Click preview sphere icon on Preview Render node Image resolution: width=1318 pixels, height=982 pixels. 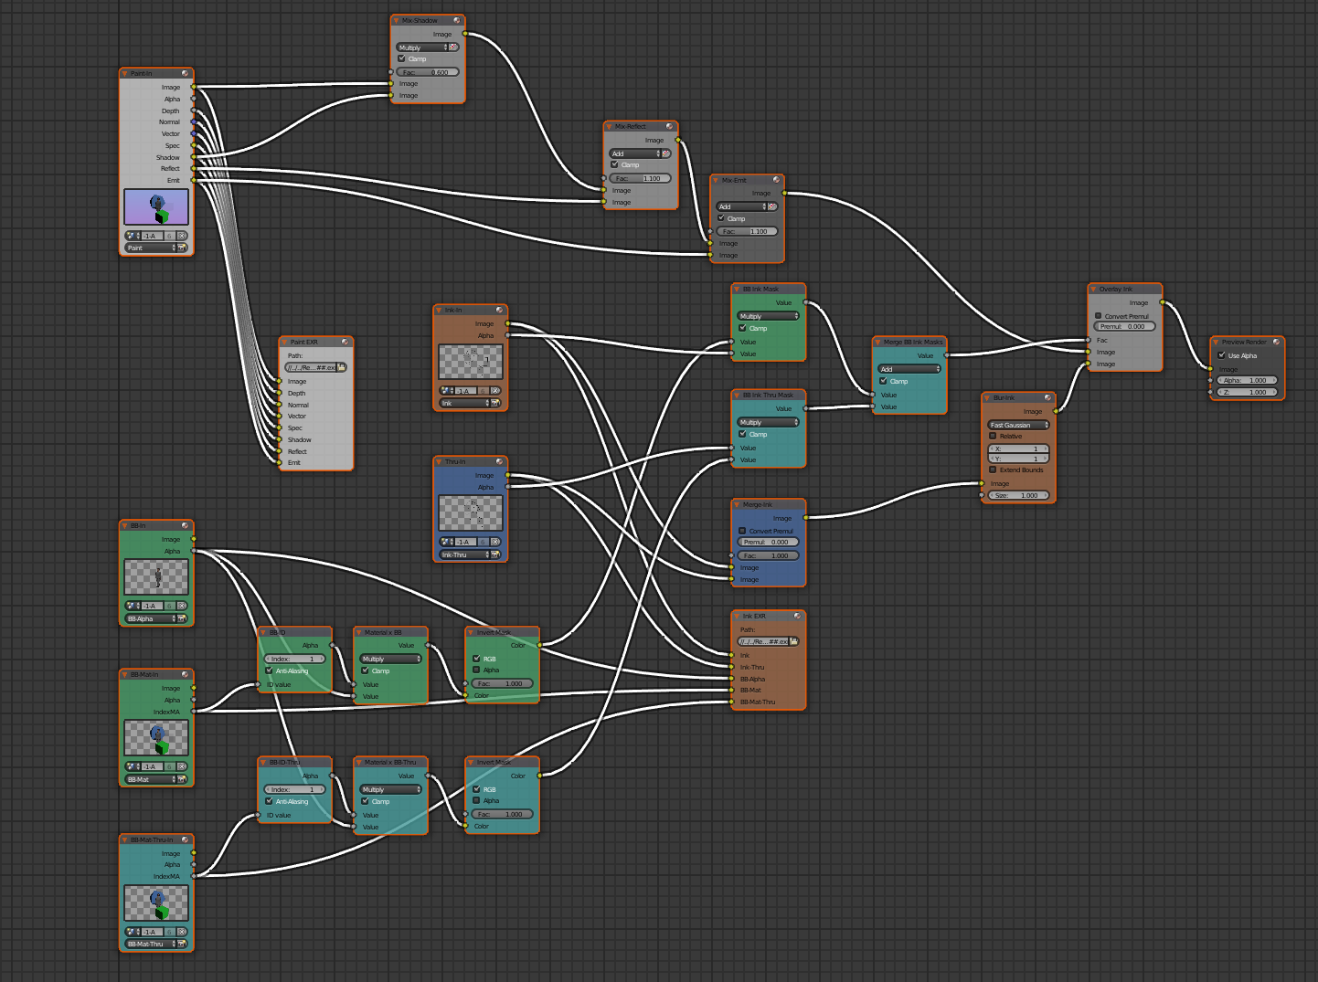tap(1277, 342)
